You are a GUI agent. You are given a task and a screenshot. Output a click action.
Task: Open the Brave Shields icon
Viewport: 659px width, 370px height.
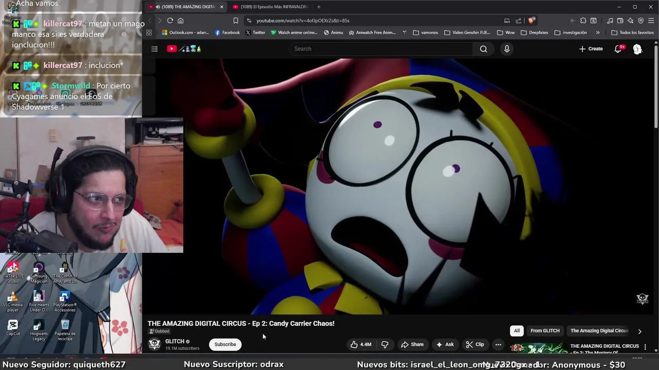(x=531, y=21)
